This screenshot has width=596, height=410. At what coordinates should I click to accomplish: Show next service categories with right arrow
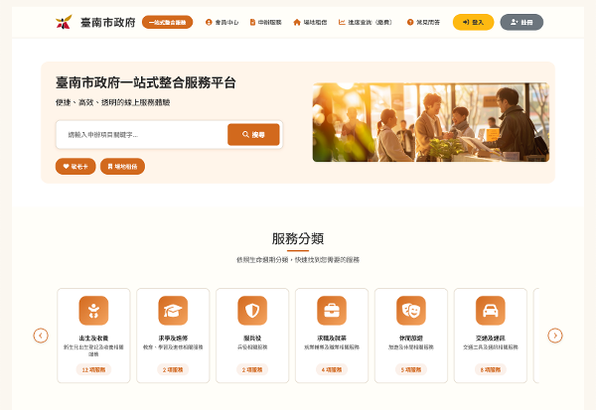(x=555, y=336)
